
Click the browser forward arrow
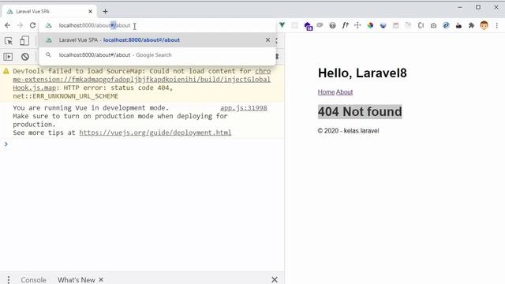pyautogui.click(x=20, y=25)
